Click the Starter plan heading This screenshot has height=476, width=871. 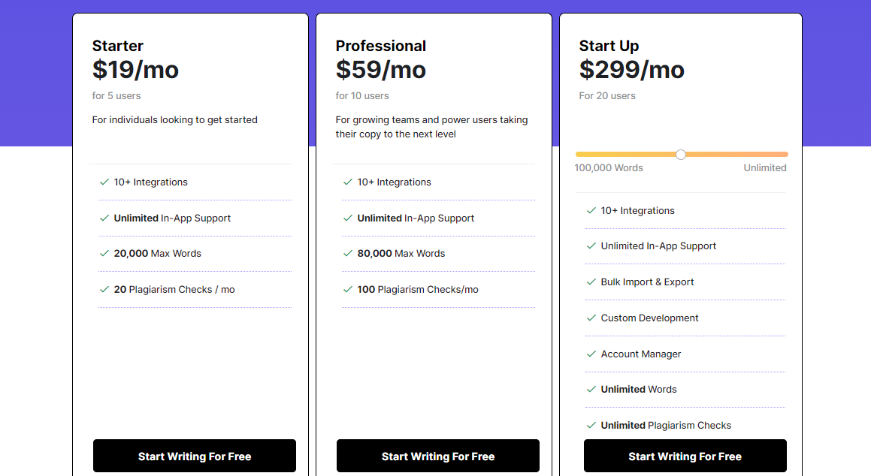coord(118,46)
